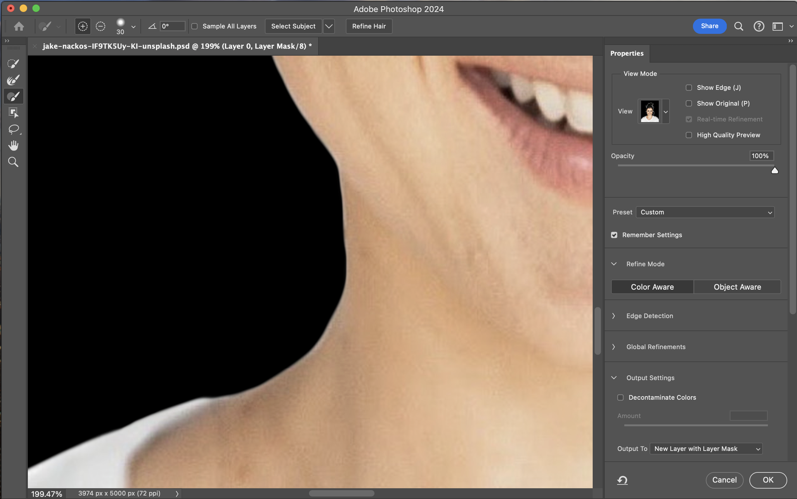Select the Zoom tool in toolbar
This screenshot has width=797, height=499.
pyautogui.click(x=13, y=162)
